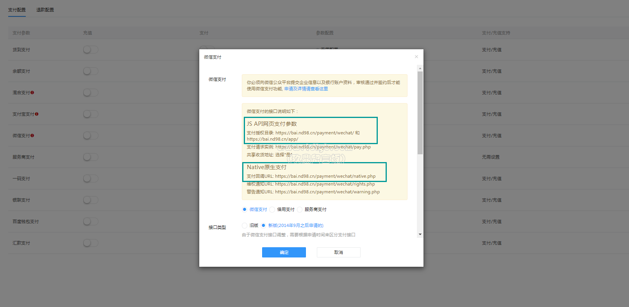Click the red info icon beside 混合支付
Screen dimensions: 629x307
32,93
